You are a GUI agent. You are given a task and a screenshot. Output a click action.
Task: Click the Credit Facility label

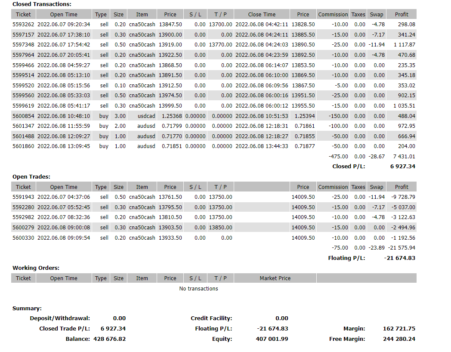click(x=211, y=318)
